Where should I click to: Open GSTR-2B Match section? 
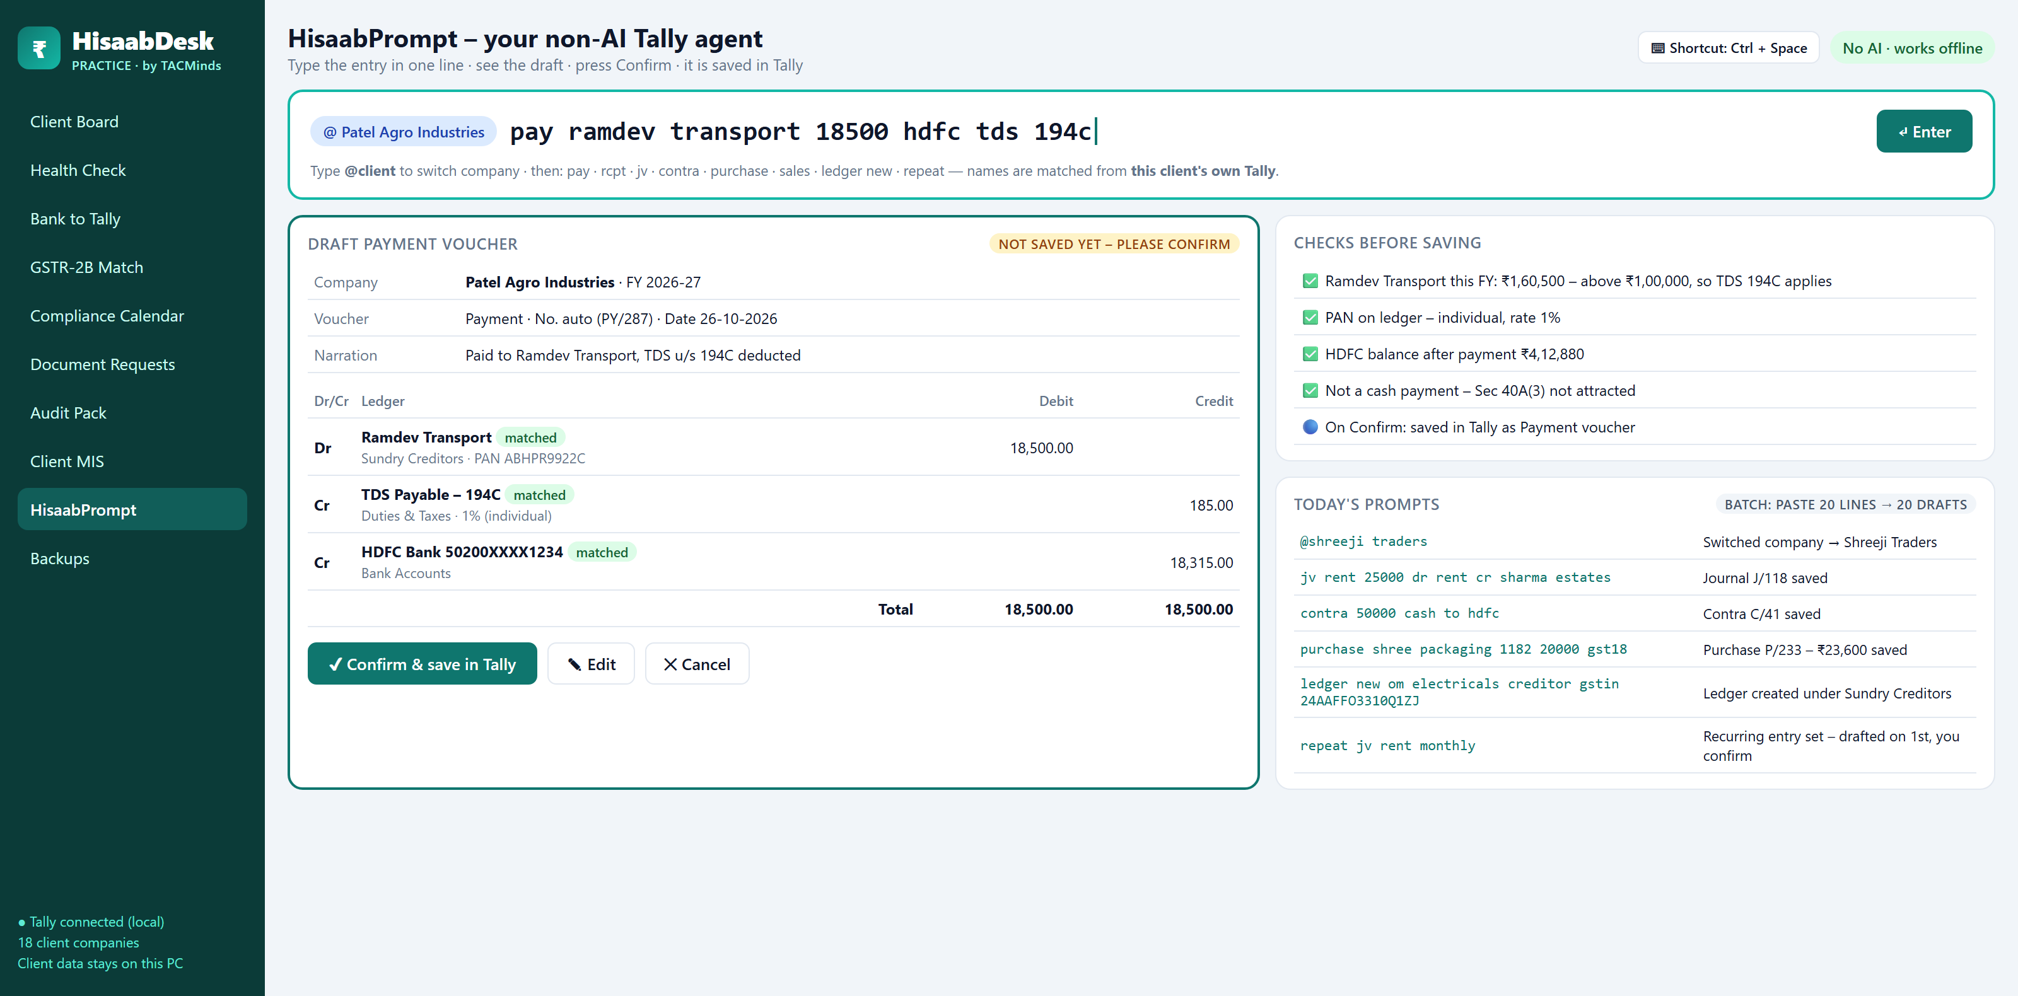(132, 267)
